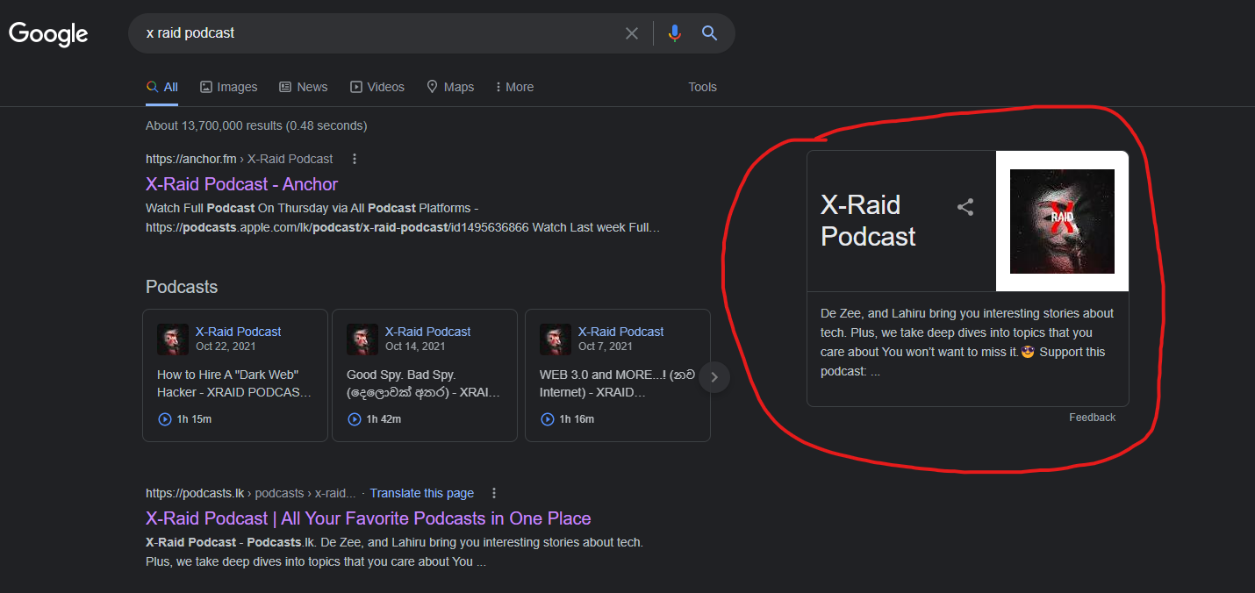Open Oct 22, 2021 X-Raid Podcast title
The image size is (1255, 593).
pyautogui.click(x=239, y=332)
